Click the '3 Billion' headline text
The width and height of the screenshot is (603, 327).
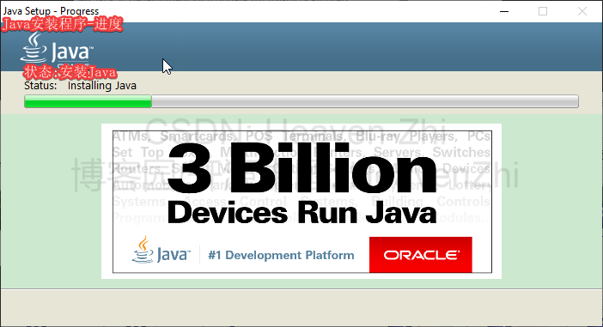coord(301,168)
